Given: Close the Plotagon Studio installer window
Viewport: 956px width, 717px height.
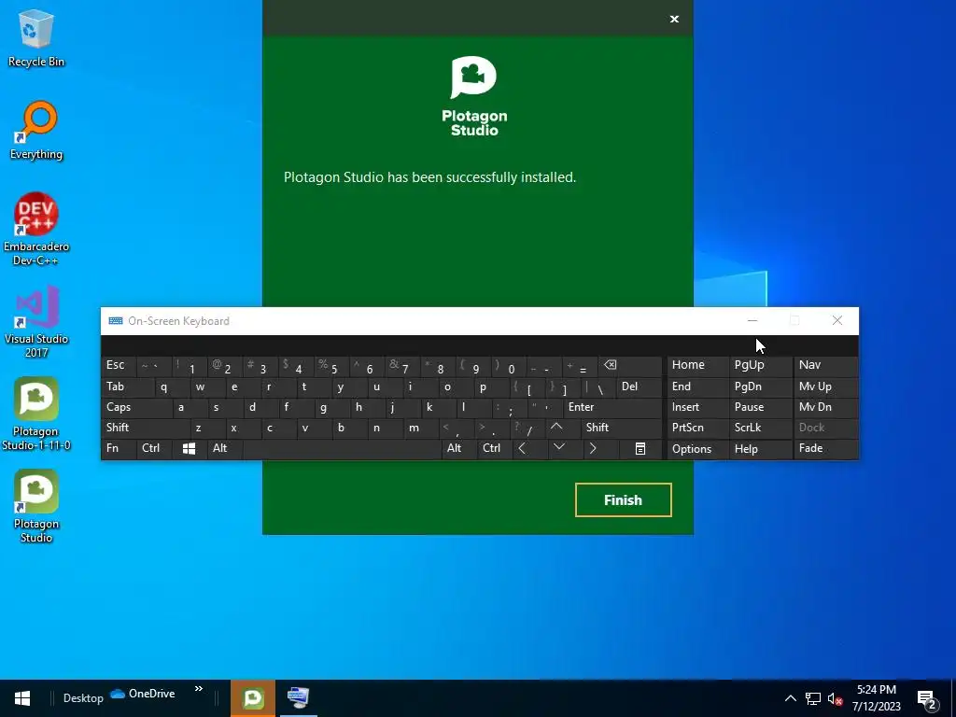Looking at the screenshot, I should pyautogui.click(x=674, y=19).
